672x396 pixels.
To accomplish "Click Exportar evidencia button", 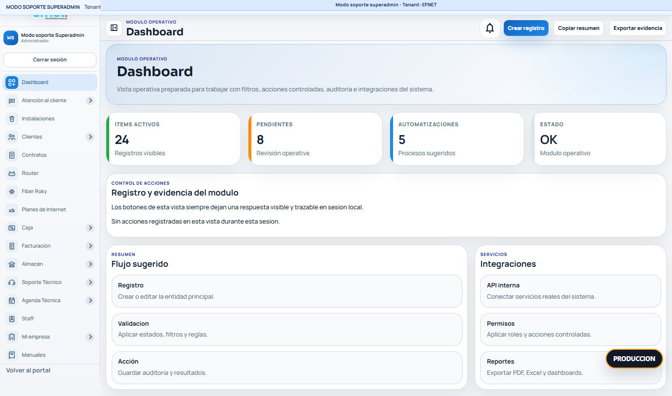I will tap(638, 28).
